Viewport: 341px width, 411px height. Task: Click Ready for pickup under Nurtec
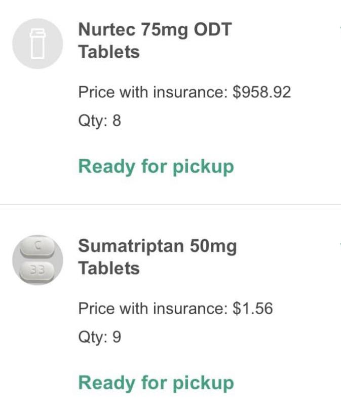[x=155, y=166]
